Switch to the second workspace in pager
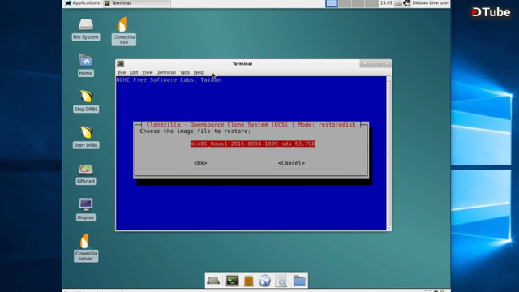Image resolution: width=519 pixels, height=292 pixels. [x=345, y=3]
